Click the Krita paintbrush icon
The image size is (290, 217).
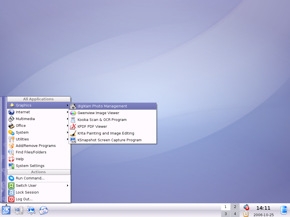point(73,133)
